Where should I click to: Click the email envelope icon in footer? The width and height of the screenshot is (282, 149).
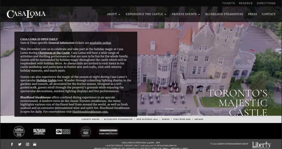pyautogui.click(x=35, y=144)
